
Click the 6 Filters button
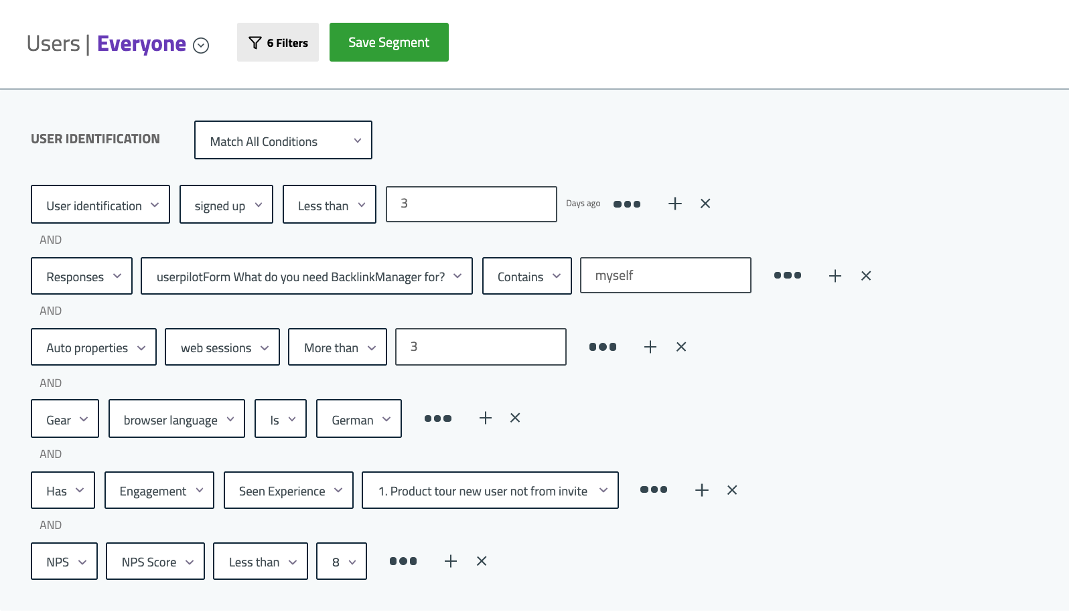[x=278, y=42]
